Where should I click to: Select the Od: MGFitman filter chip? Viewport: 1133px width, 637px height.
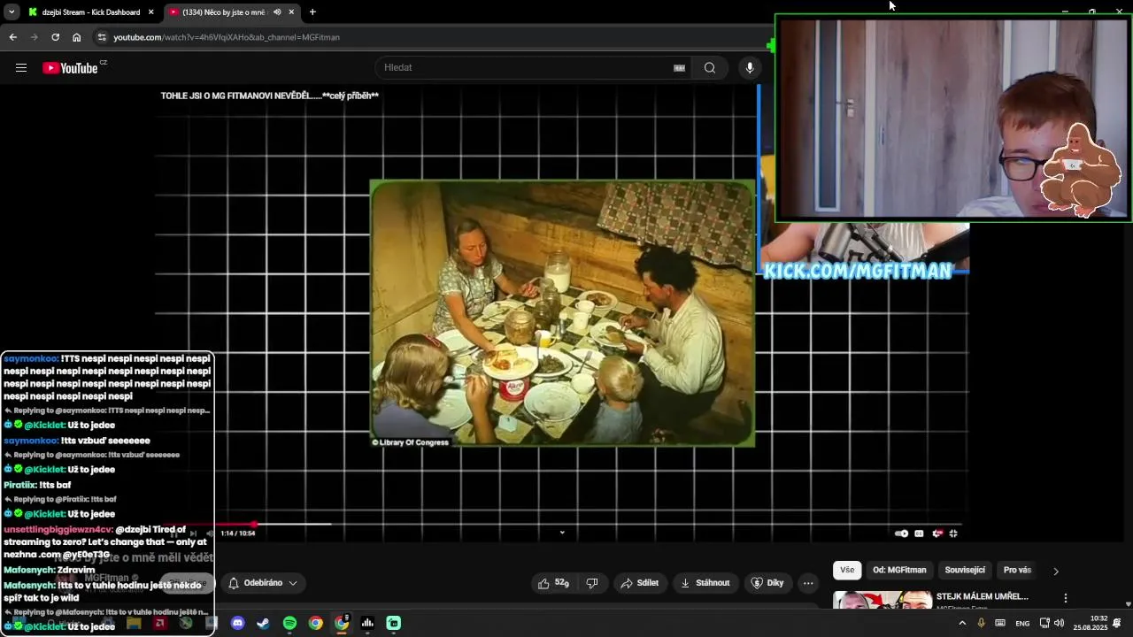coord(899,571)
